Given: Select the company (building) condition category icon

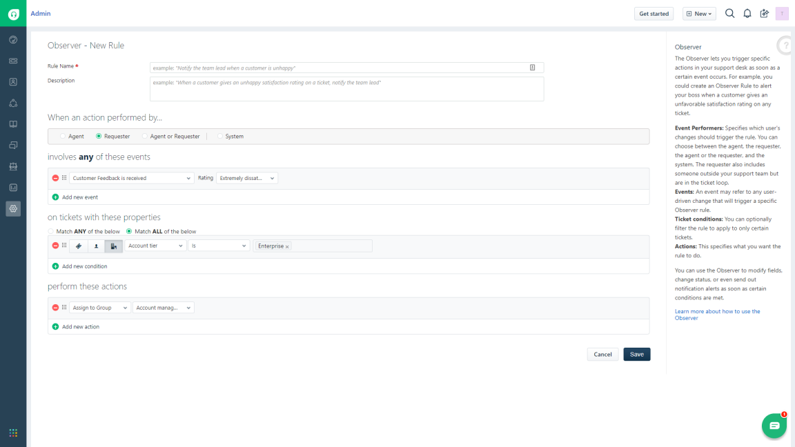Looking at the screenshot, I should click(x=113, y=245).
